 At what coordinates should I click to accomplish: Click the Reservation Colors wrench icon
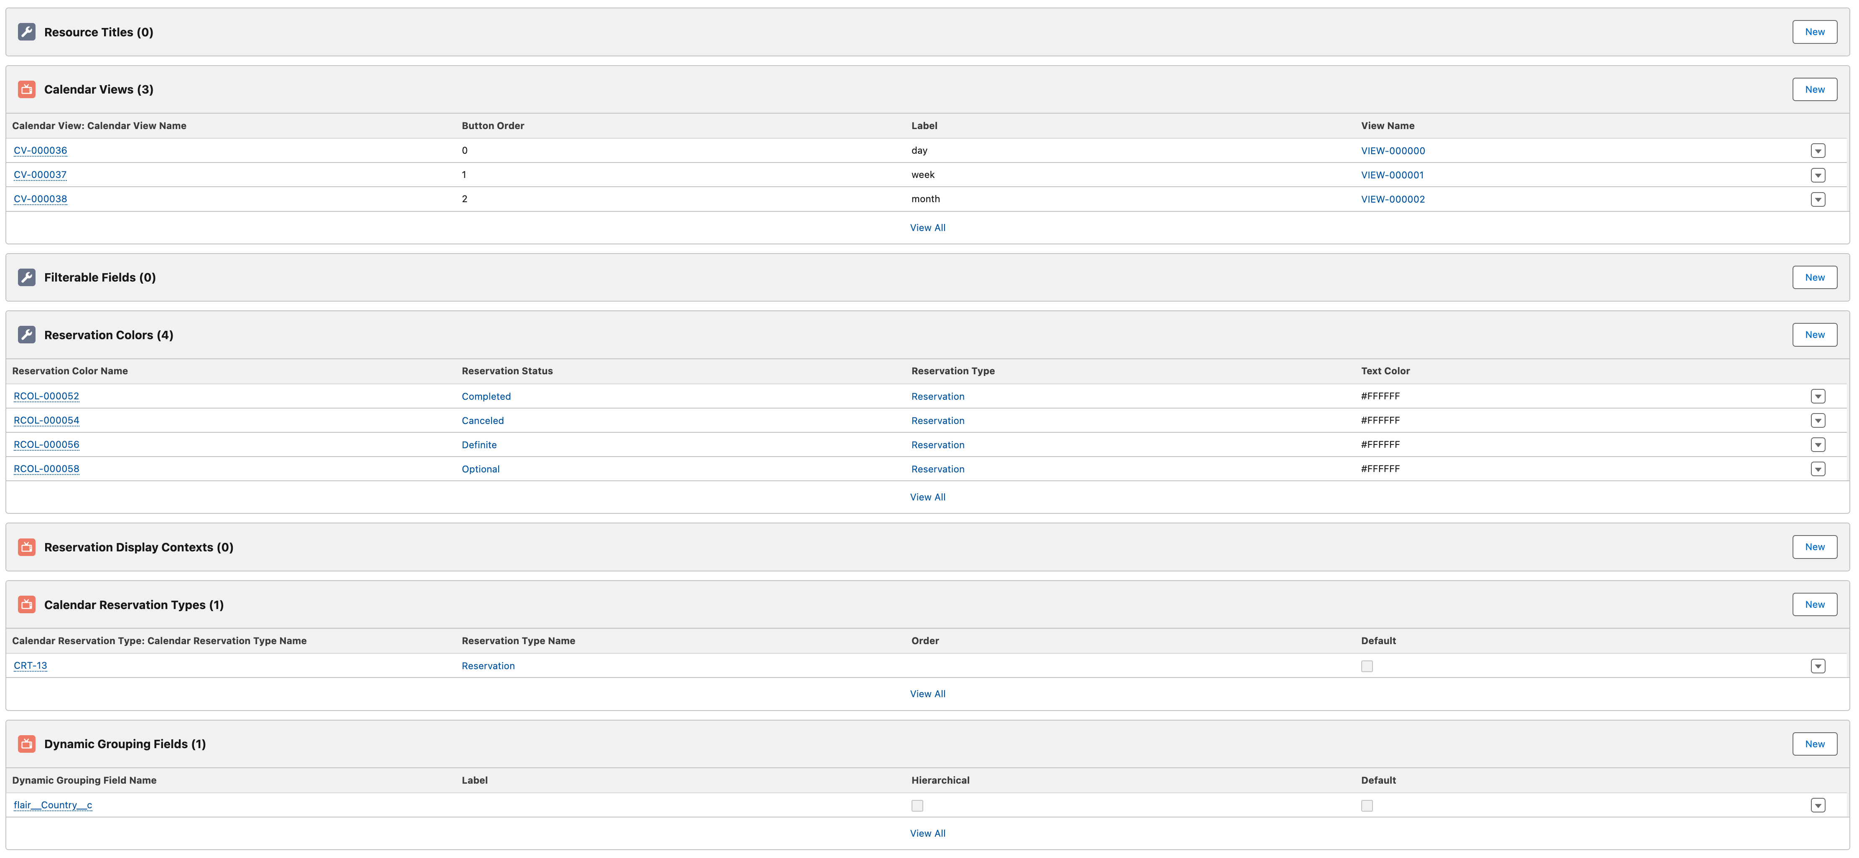coord(27,335)
